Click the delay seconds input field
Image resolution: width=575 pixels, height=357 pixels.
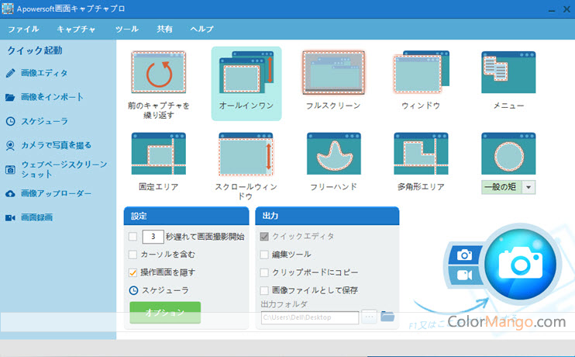pos(153,237)
